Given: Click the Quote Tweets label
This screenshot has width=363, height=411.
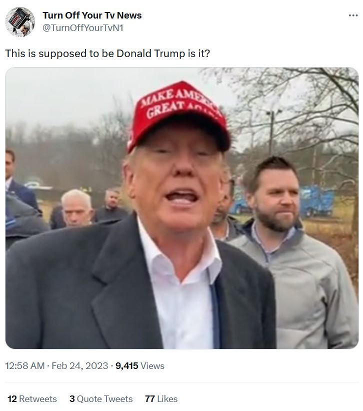Looking at the screenshot, I should [x=104, y=398].
